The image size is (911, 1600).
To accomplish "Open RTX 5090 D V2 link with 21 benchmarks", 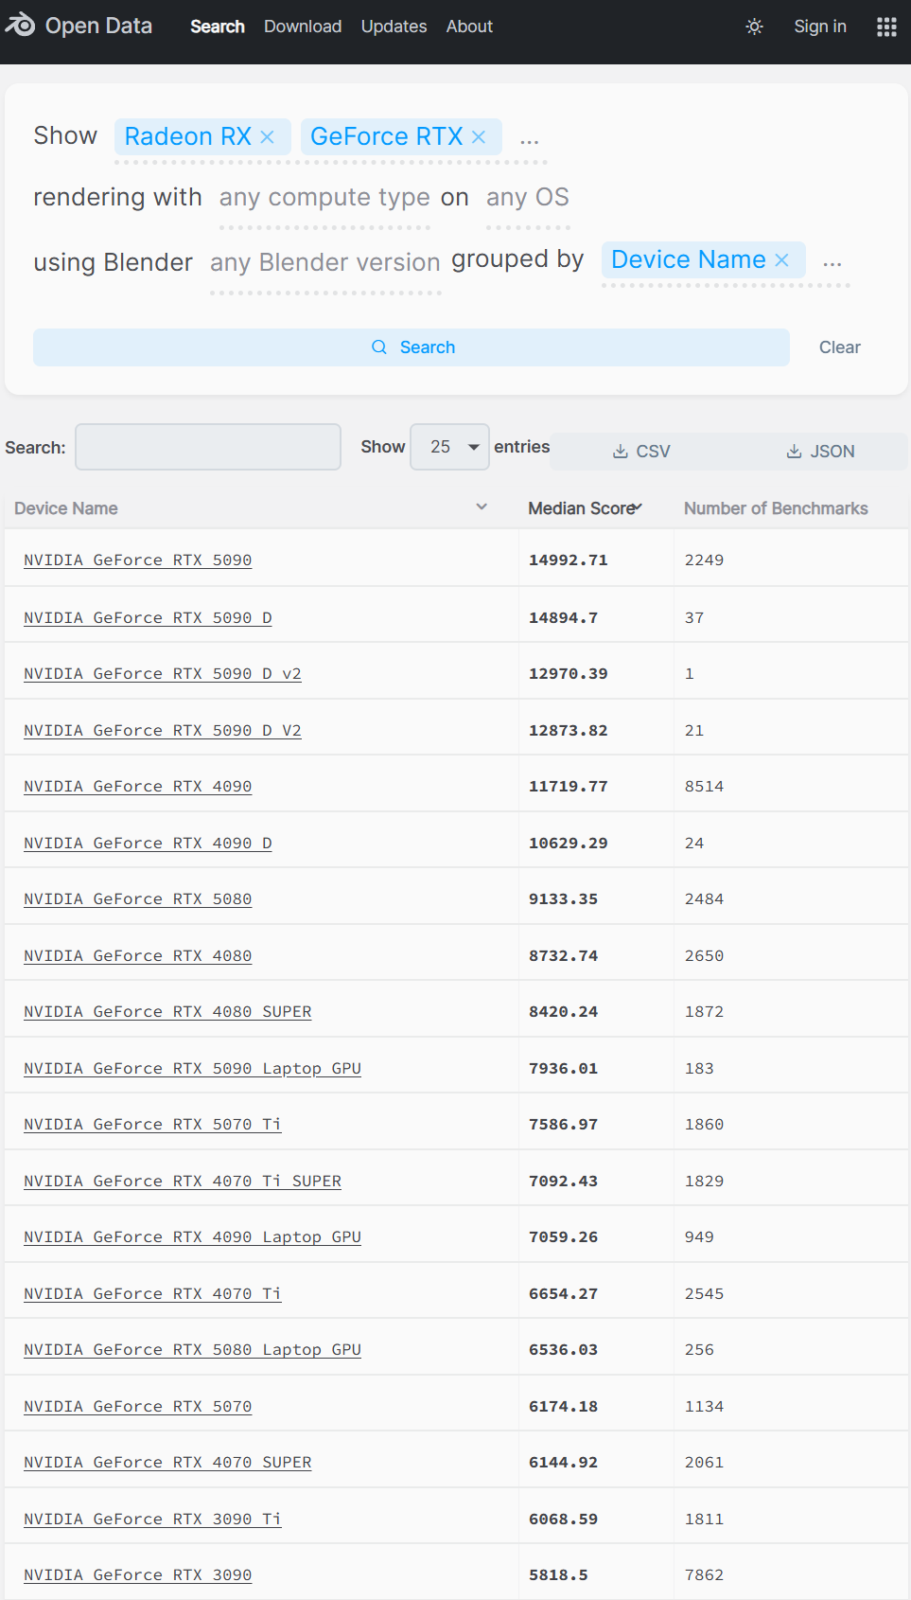I will [163, 731].
